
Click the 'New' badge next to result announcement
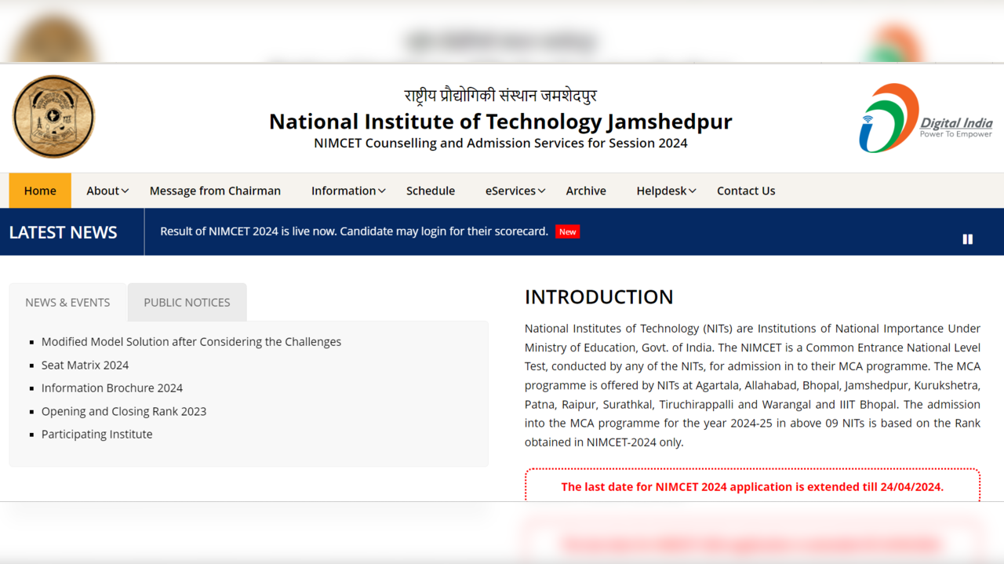567,231
